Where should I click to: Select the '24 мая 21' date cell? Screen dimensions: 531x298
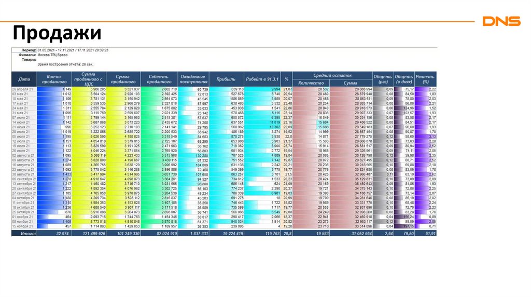click(24, 108)
